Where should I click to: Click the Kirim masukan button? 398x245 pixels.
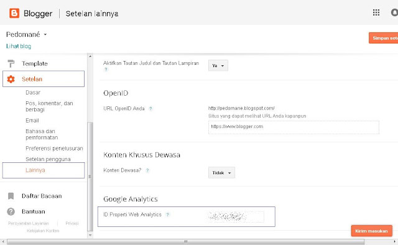[x=372, y=231]
